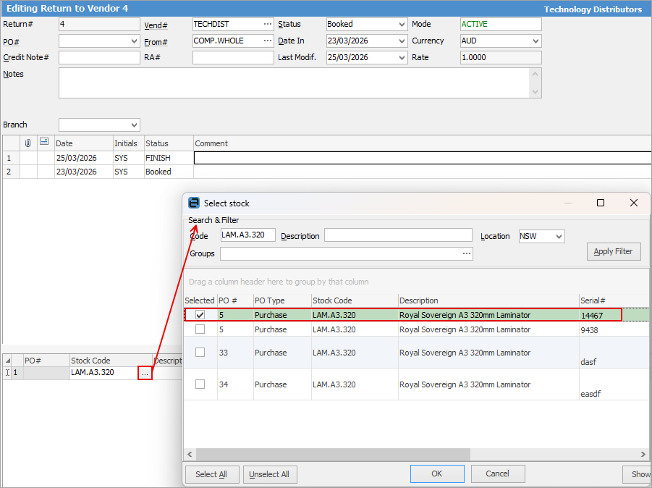The image size is (652, 488).
Task: Click the paperclip attachment column icon
Action: click(28, 143)
